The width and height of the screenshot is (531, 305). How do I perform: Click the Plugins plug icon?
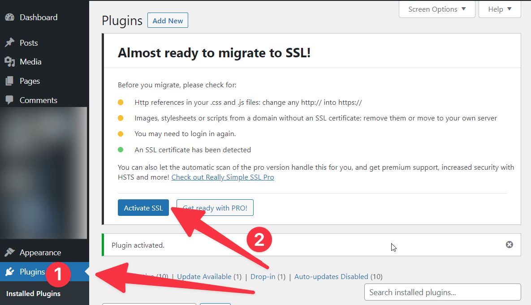10,271
